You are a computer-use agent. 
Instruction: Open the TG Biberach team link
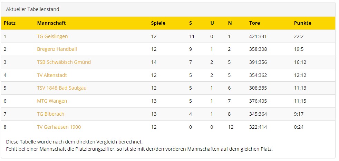[x=51, y=114]
